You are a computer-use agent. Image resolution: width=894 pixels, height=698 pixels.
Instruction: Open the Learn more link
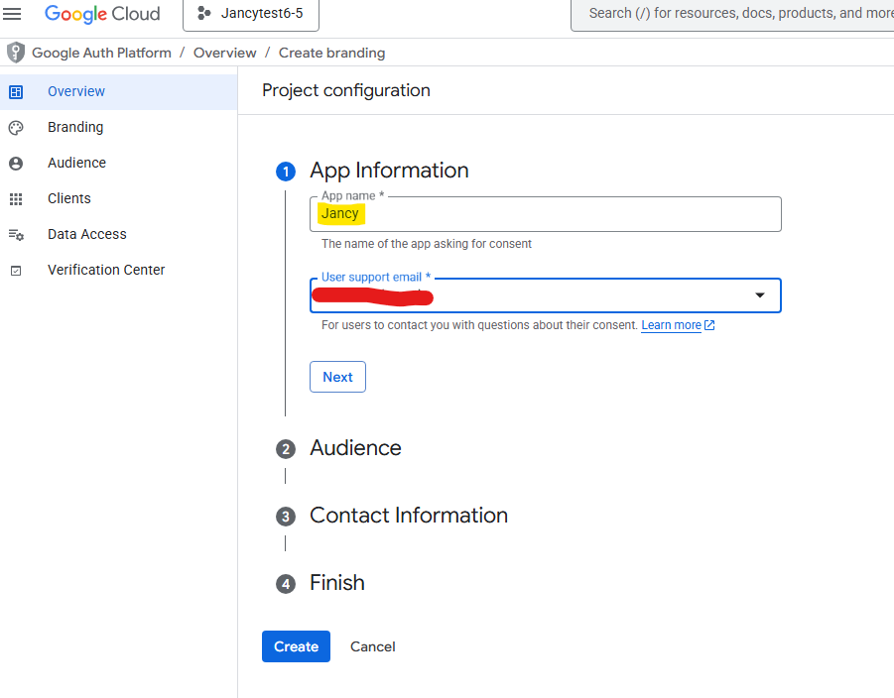(x=671, y=325)
